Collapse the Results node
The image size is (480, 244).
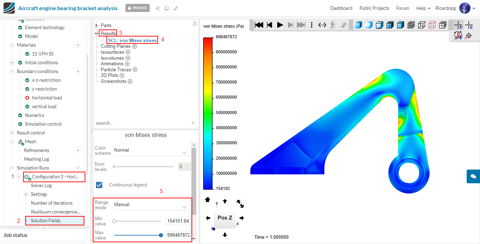pyautogui.click(x=97, y=33)
